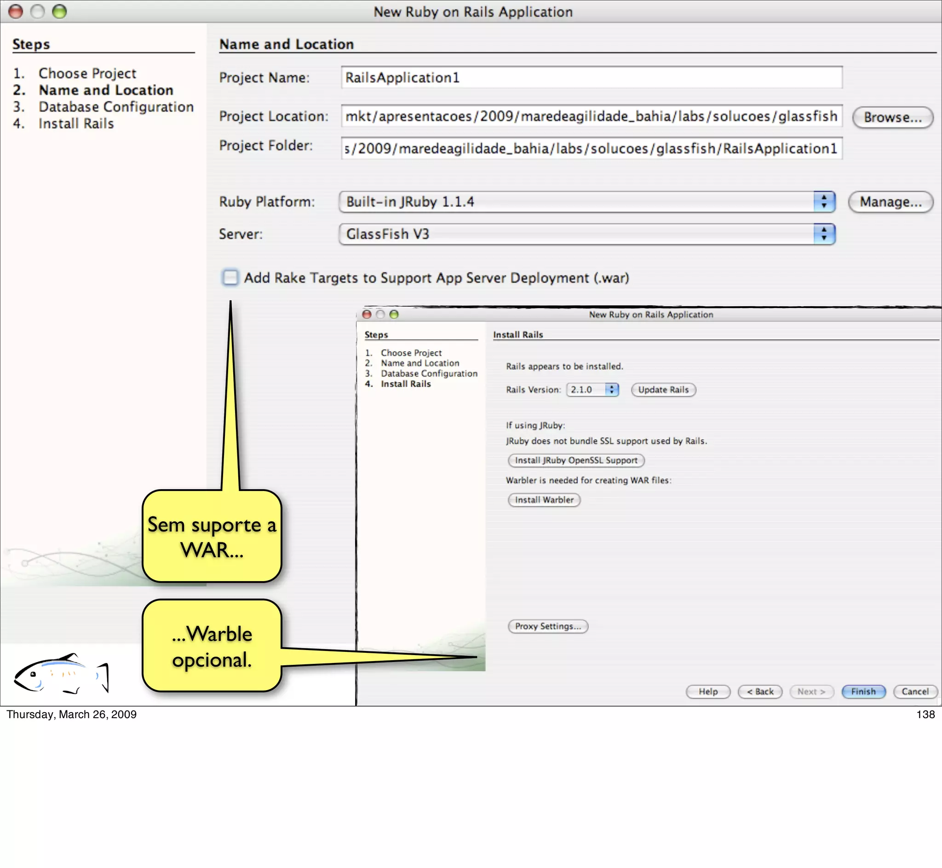Click inside the Project Name field
Viewport: 942px width, 868px height.
click(x=591, y=78)
